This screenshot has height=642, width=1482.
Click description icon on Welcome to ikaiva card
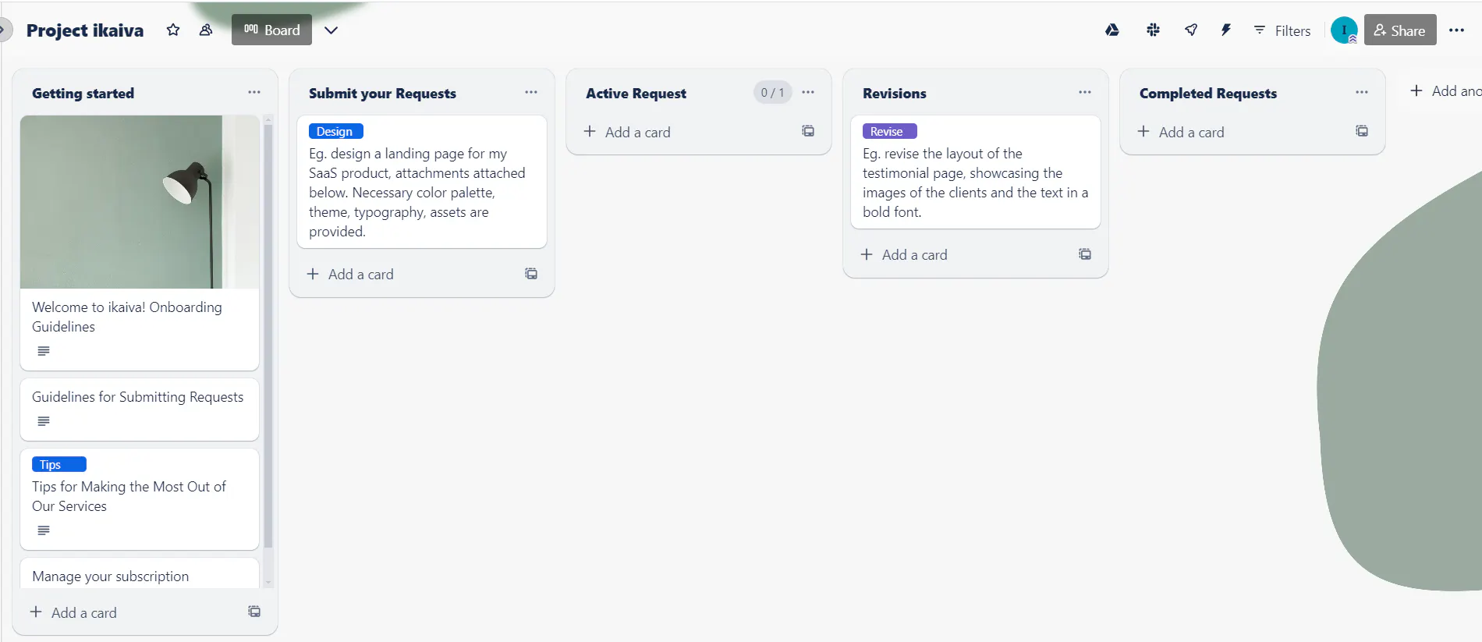coord(44,351)
